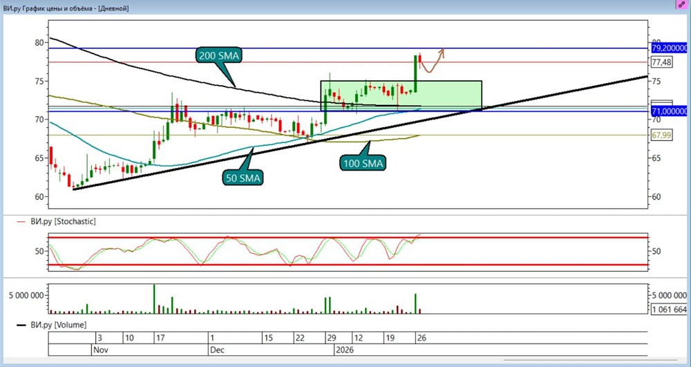Click the 22 date marker on time axis
This screenshot has width=691, height=367.
coord(301,339)
